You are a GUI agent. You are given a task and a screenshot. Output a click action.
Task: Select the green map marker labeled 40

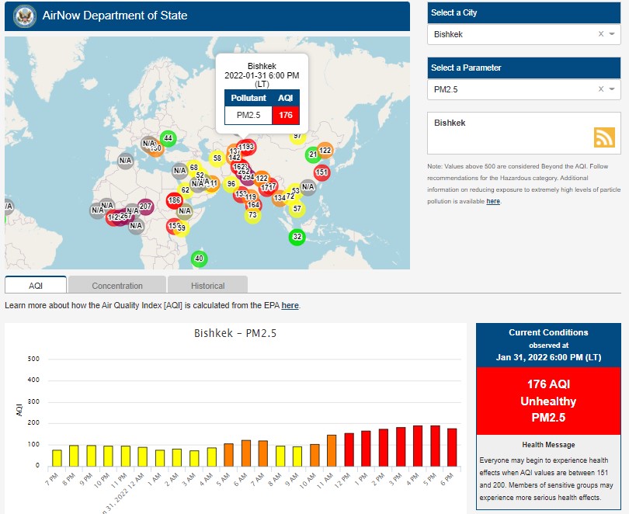pyautogui.click(x=199, y=259)
